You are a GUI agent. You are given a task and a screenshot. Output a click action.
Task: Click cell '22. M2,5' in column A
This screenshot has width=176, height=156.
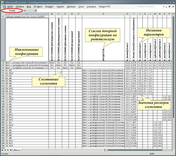pos(27,125)
